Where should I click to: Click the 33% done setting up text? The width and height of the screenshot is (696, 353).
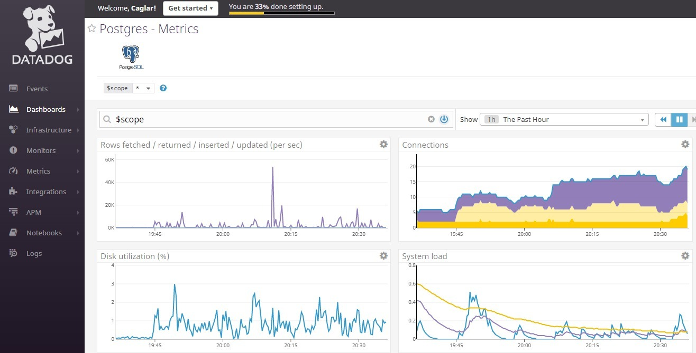[276, 7]
